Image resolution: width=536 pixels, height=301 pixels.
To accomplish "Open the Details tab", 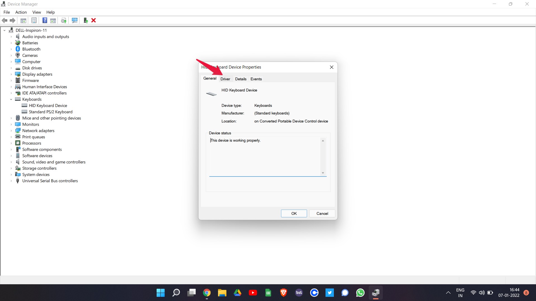I will [241, 79].
